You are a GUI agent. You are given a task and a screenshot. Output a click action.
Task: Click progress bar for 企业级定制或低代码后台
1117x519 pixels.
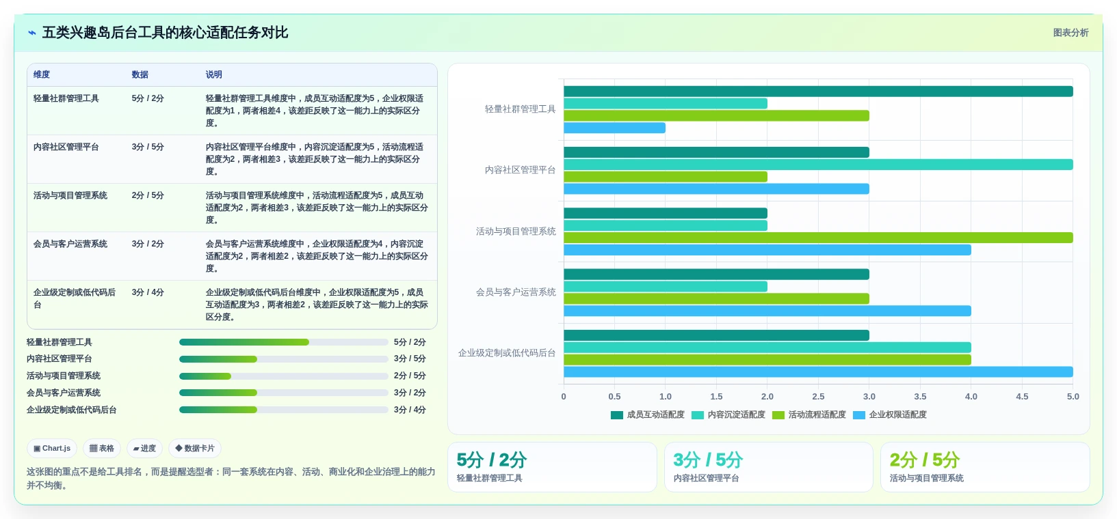[x=284, y=410]
